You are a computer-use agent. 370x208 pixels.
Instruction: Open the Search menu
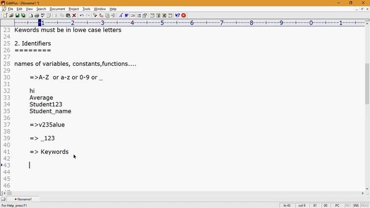coord(41,9)
